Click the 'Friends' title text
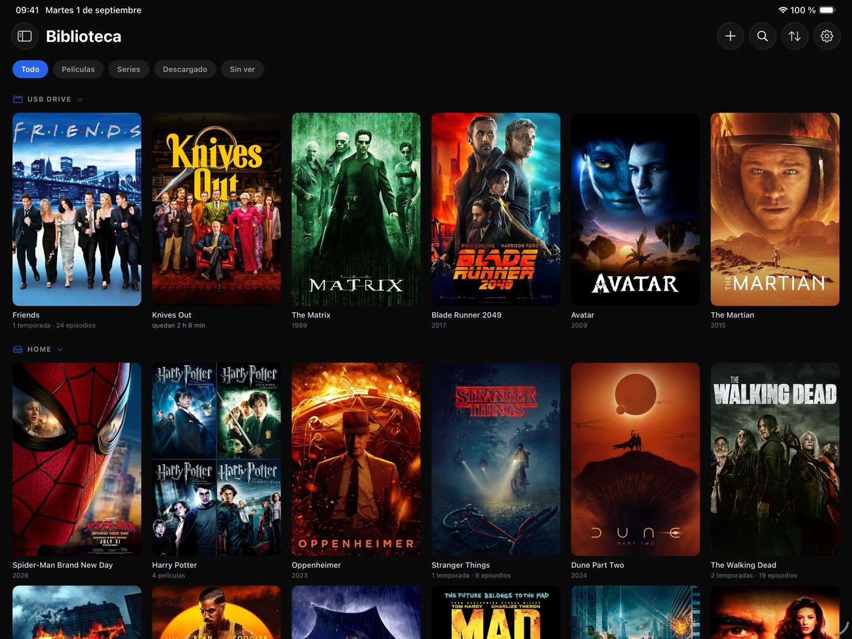Image resolution: width=852 pixels, height=639 pixels. click(x=26, y=315)
